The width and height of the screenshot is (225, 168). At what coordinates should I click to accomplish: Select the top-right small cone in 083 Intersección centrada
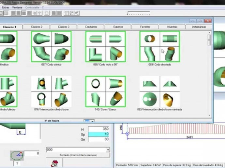[170, 83]
